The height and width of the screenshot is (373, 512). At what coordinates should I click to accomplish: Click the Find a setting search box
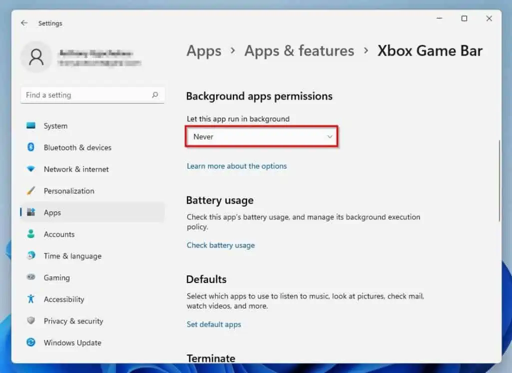(87, 95)
